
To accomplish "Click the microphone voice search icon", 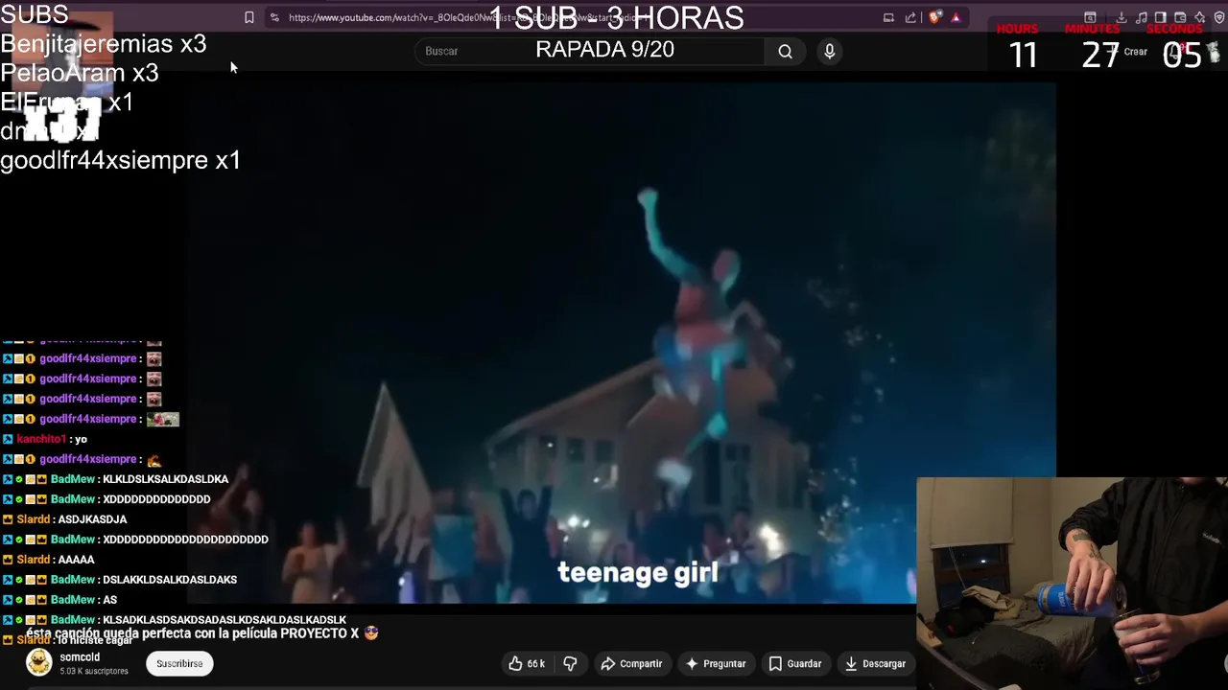I will (x=830, y=51).
